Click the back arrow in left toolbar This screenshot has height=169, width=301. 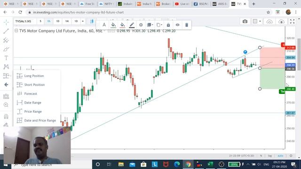coord(6,84)
